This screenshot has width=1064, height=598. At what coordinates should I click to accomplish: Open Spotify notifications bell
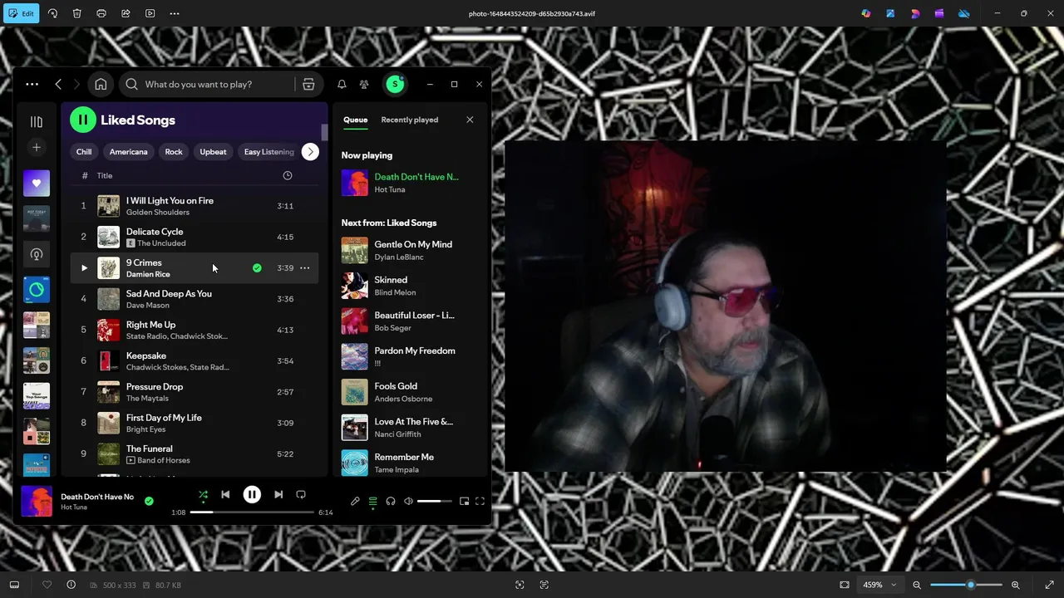(x=342, y=84)
